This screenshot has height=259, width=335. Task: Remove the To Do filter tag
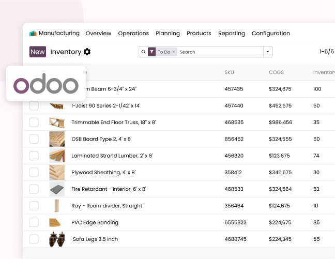(174, 52)
